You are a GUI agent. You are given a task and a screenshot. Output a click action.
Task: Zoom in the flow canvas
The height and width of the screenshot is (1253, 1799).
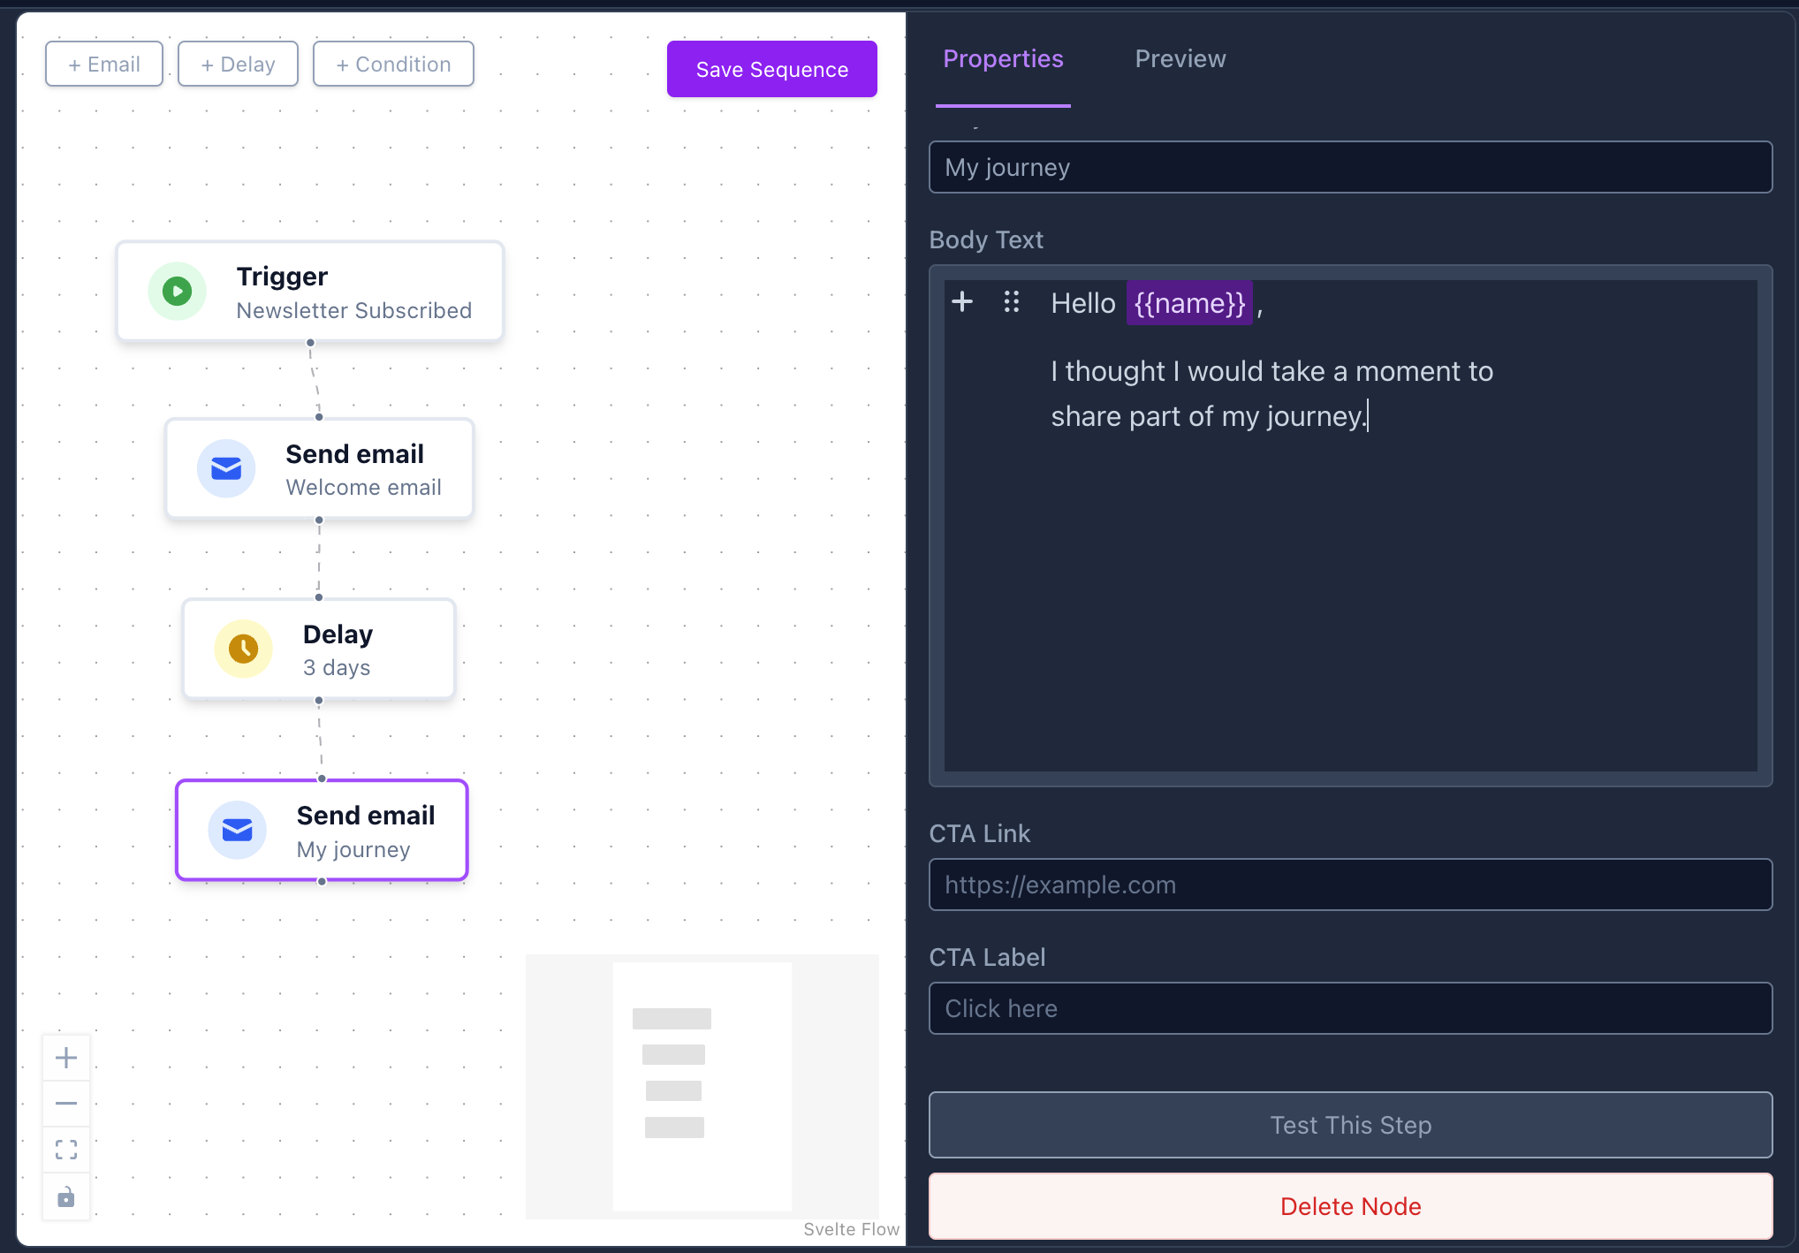[x=66, y=1058]
